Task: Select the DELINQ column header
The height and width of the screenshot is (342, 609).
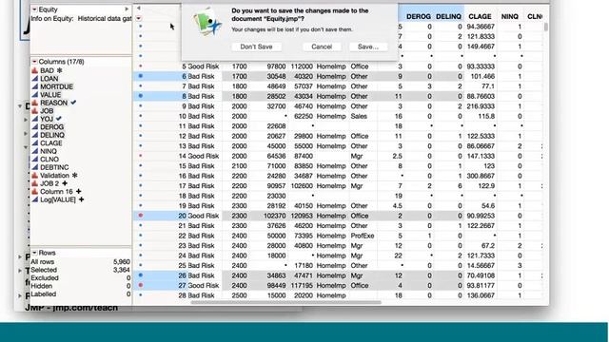Action: point(448,17)
